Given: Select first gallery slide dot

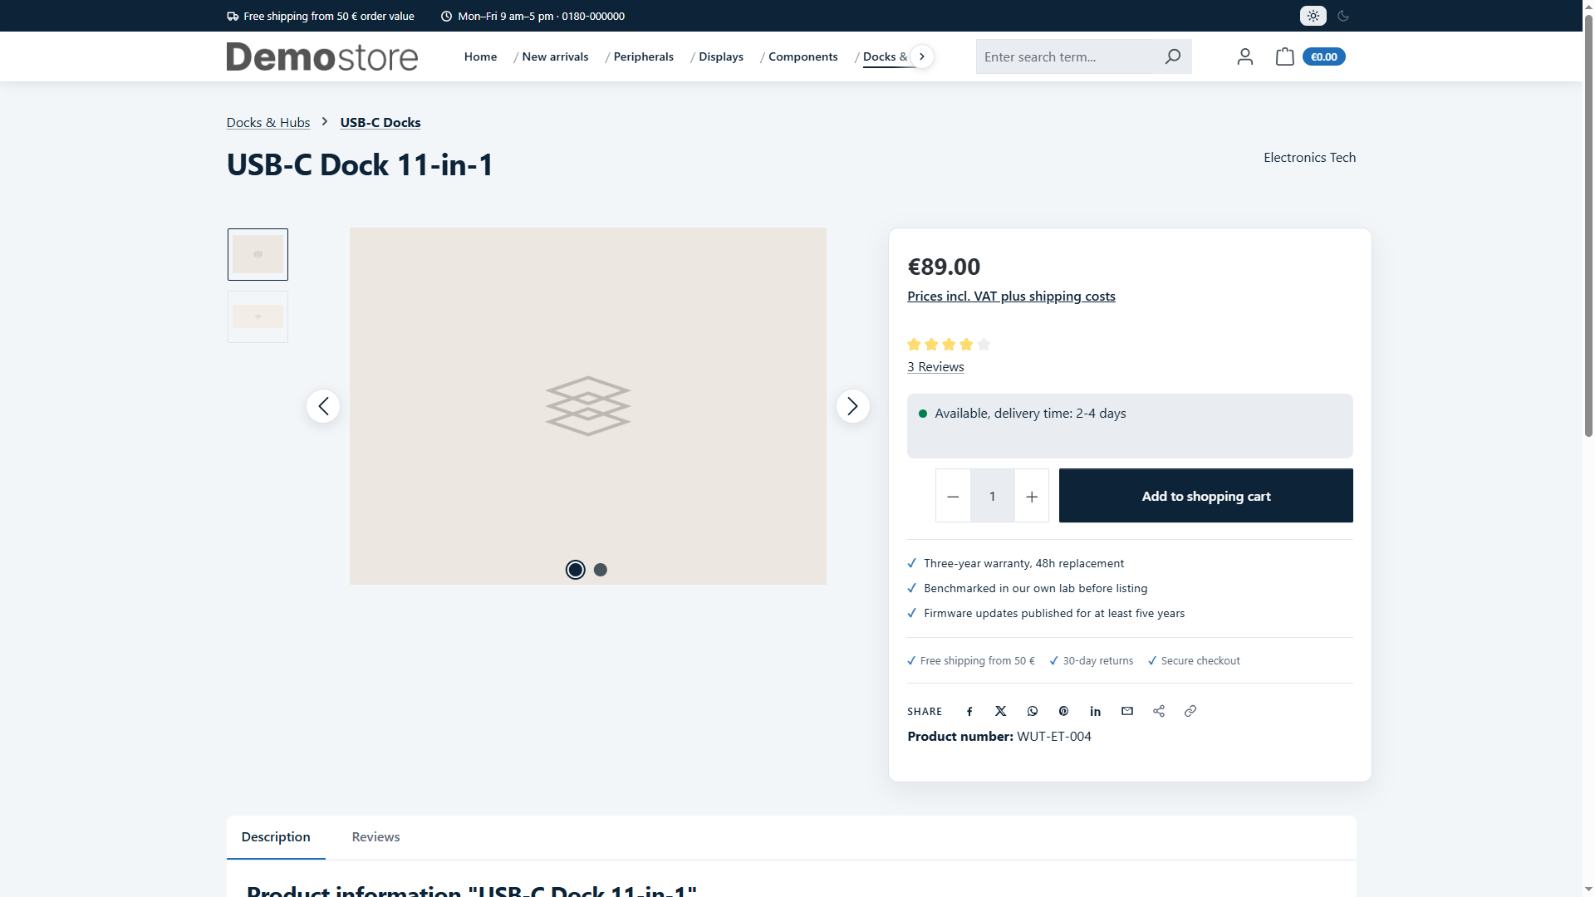Looking at the screenshot, I should (x=575, y=570).
